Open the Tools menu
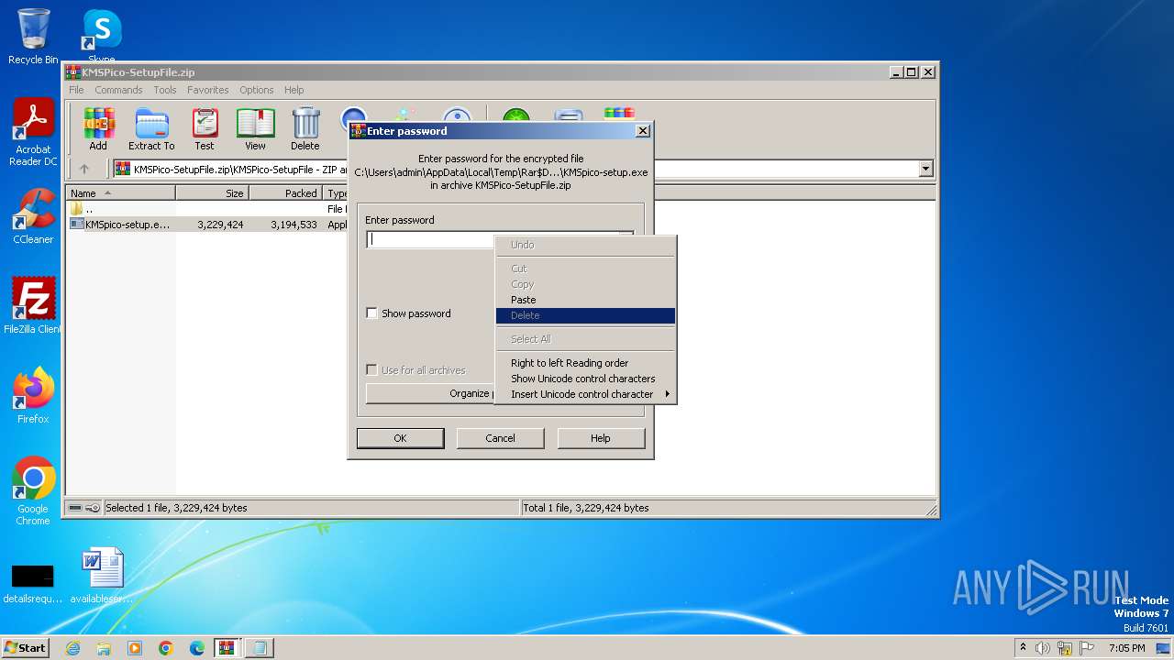1174x660 pixels. (165, 90)
